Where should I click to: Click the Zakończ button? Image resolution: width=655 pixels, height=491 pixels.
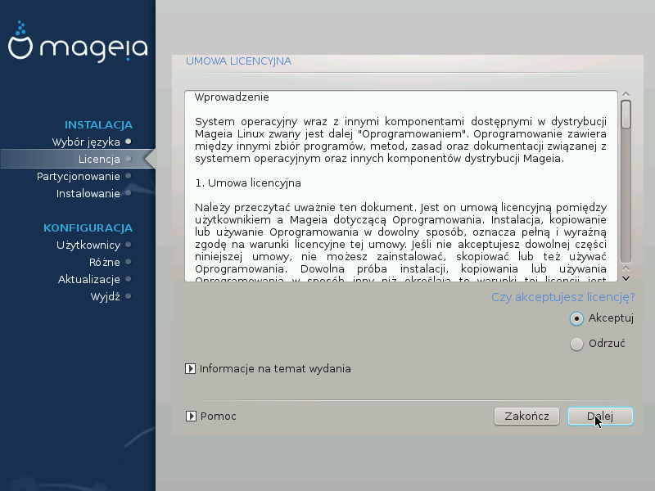point(526,417)
